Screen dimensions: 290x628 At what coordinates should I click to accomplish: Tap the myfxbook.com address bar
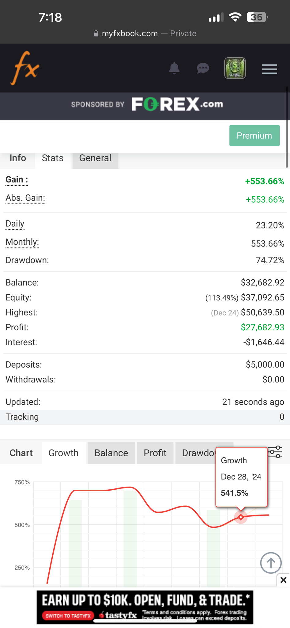145,33
